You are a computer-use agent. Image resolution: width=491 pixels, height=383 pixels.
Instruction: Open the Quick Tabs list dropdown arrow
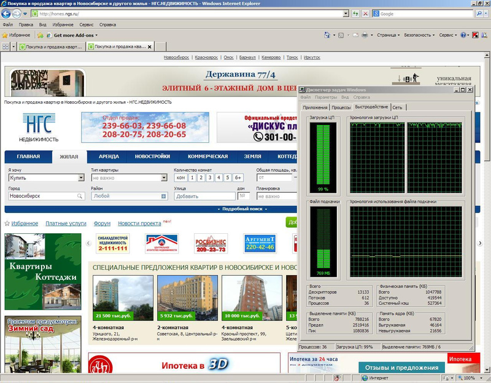pos(14,47)
